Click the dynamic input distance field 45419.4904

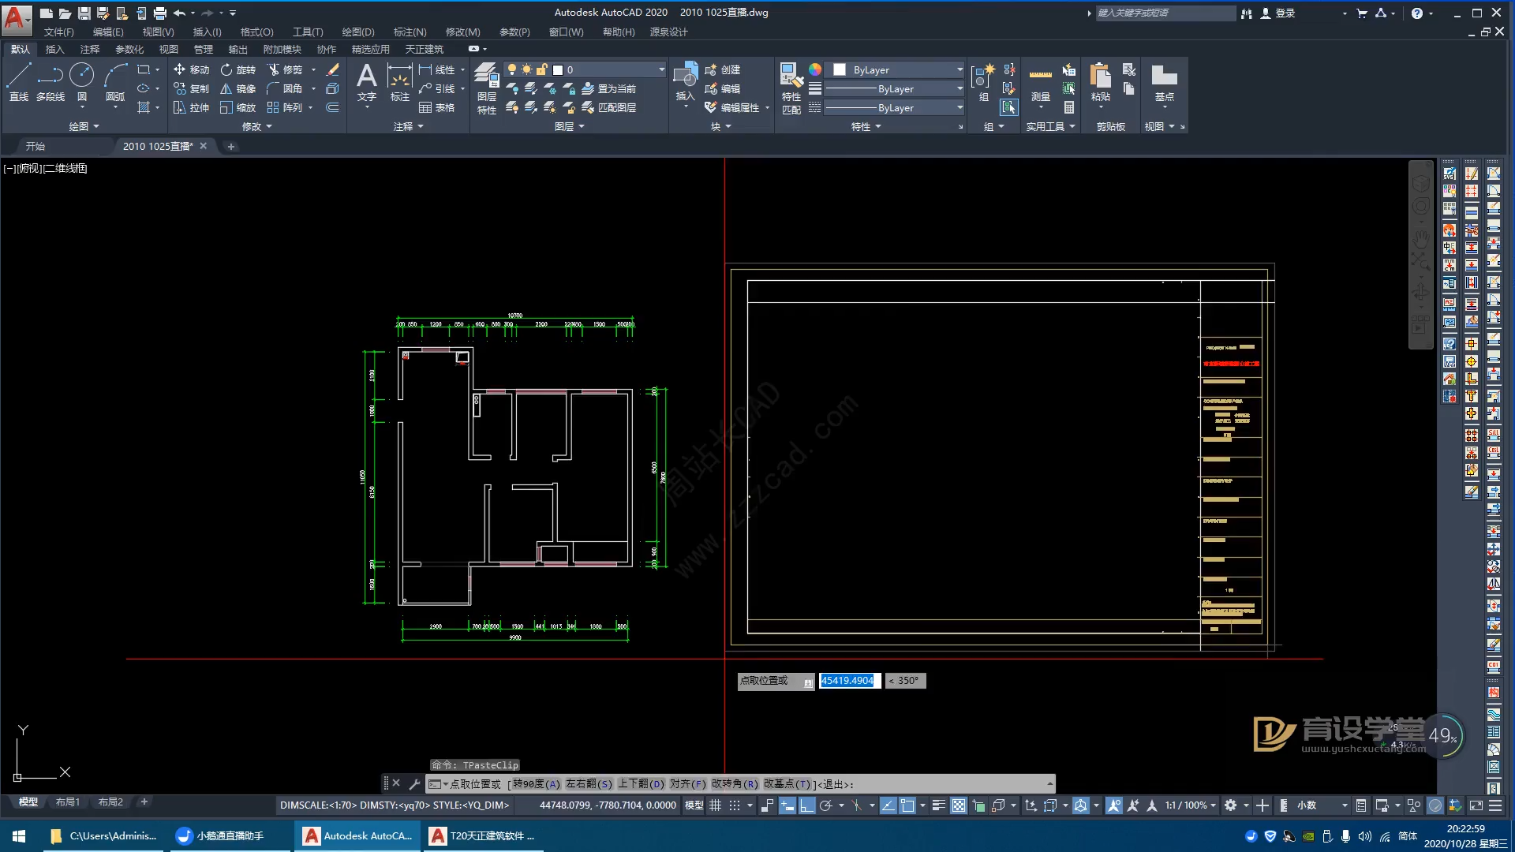[x=849, y=680]
